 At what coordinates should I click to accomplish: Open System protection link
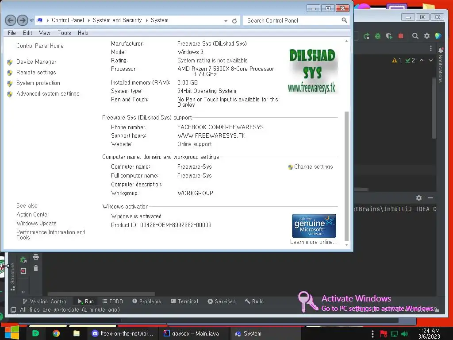(x=38, y=83)
